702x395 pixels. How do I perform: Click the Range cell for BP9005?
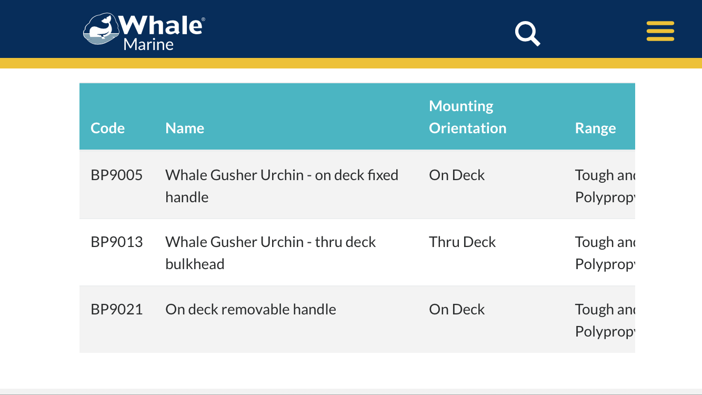coord(605,186)
